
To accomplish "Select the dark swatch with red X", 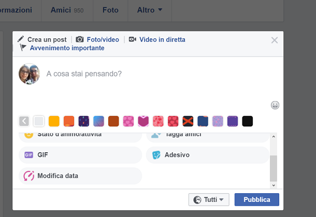I will point(188,121).
